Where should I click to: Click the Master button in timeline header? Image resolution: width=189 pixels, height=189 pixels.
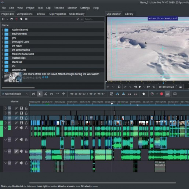tap(15, 102)
